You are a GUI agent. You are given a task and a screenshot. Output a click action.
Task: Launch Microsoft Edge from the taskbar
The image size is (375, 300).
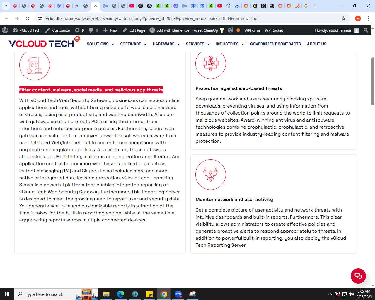120,294
